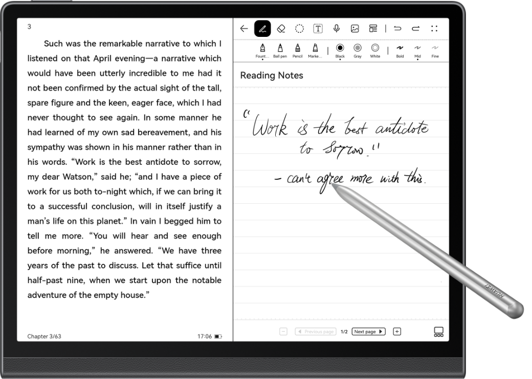
Task: Expand options with the four-dot more menu
Action: [434, 28]
